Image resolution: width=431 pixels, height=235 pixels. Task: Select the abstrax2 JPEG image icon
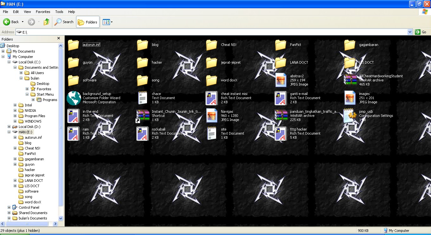pos(281,80)
